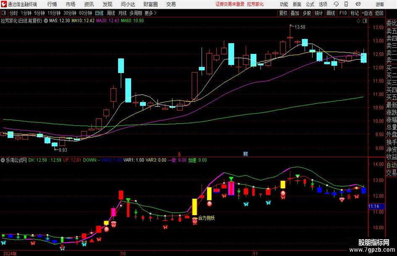Open the mobile phone icon in title bar
This screenshot has height=256, width=397.
click(346, 4)
